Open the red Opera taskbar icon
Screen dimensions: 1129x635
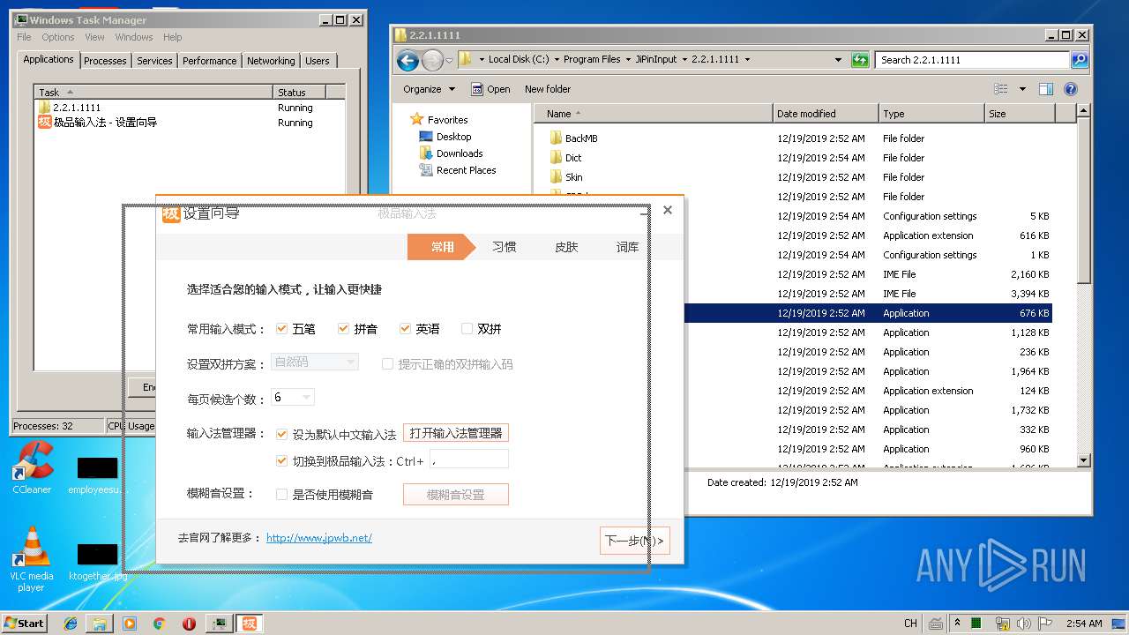tap(189, 624)
